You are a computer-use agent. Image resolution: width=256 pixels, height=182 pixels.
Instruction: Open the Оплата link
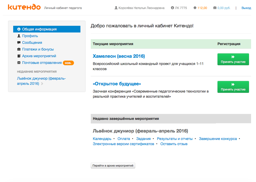(124, 139)
